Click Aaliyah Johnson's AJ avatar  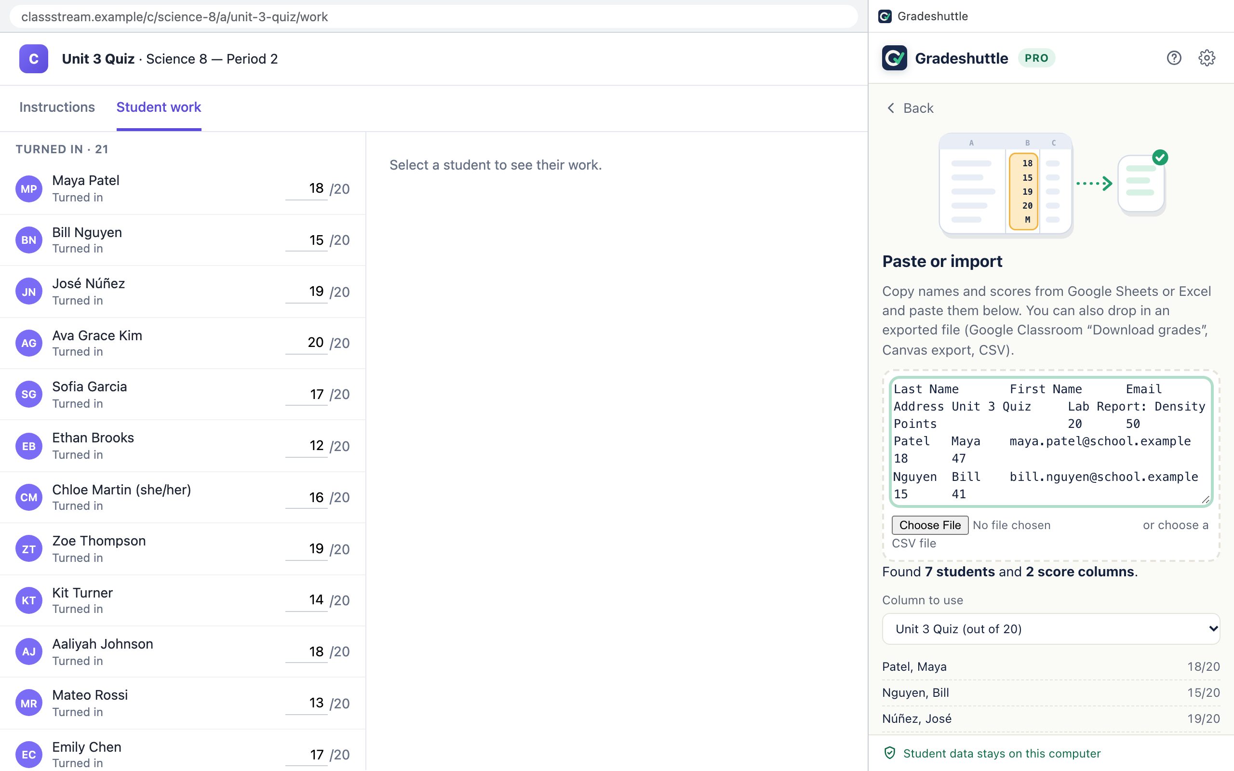[28, 651]
